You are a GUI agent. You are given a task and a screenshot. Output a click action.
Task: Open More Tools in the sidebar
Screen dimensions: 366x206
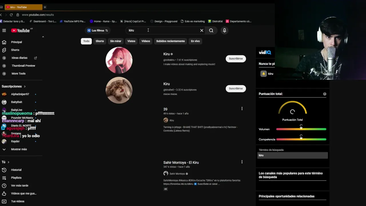(19, 74)
